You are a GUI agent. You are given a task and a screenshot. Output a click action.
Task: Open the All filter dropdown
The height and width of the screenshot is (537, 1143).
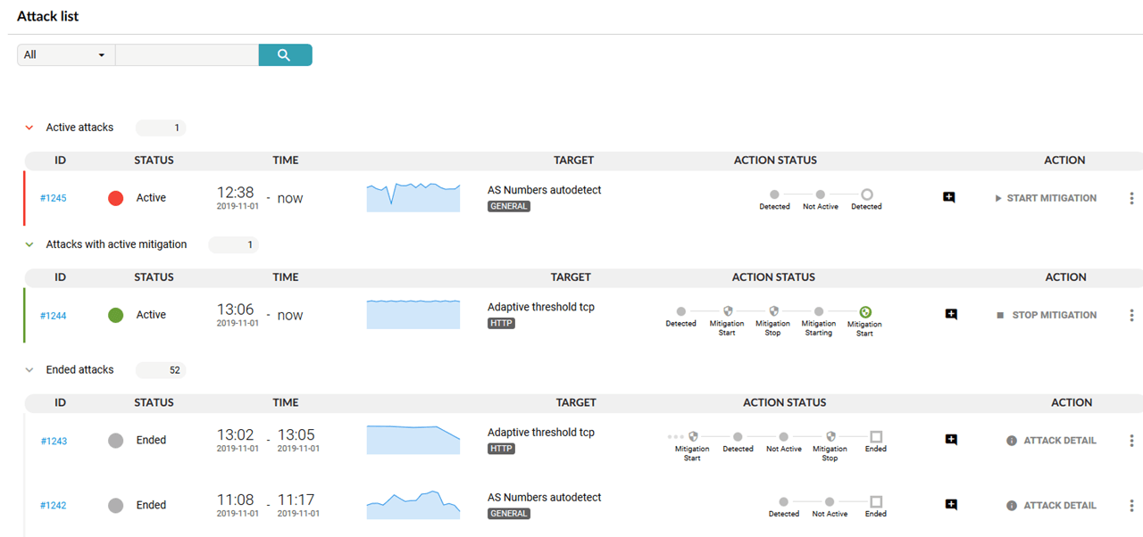coord(65,55)
